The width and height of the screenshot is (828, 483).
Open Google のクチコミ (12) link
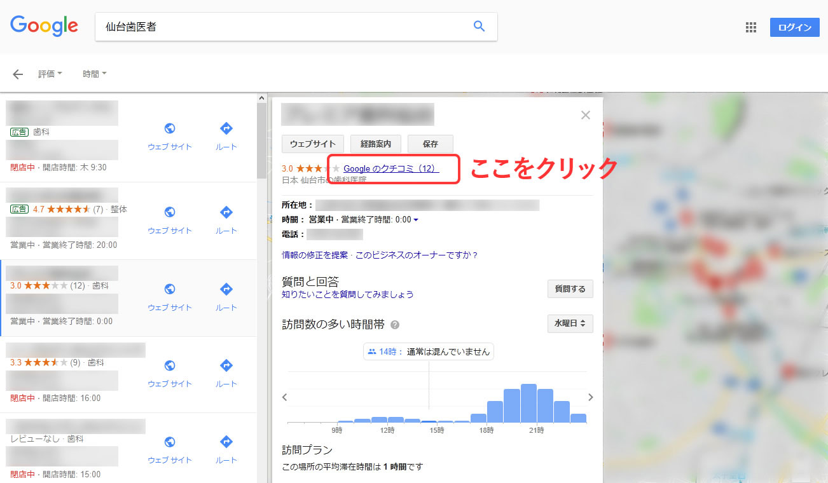click(x=391, y=168)
